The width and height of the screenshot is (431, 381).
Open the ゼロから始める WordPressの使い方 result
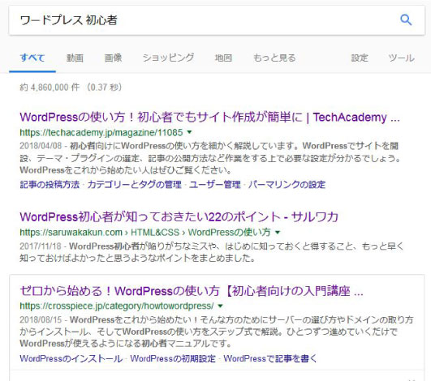(192, 291)
